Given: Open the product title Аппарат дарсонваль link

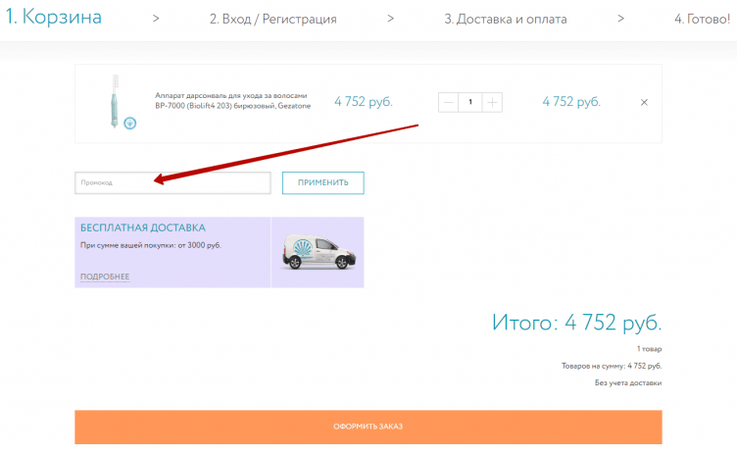Looking at the screenshot, I should point(232,101).
